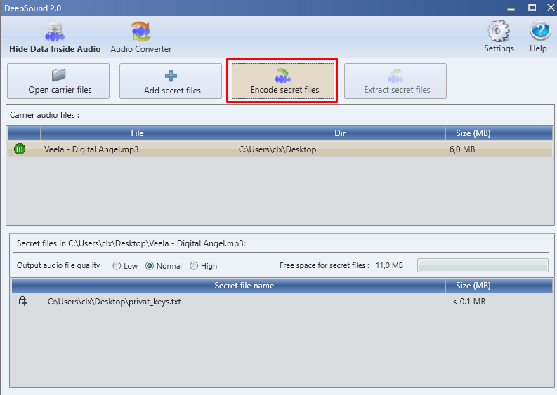This screenshot has height=395, width=557.
Task: Close the DeepSound window
Action: tap(551, 8)
